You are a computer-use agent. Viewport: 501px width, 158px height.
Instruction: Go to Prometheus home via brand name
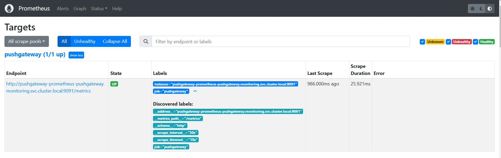pos(34,8)
